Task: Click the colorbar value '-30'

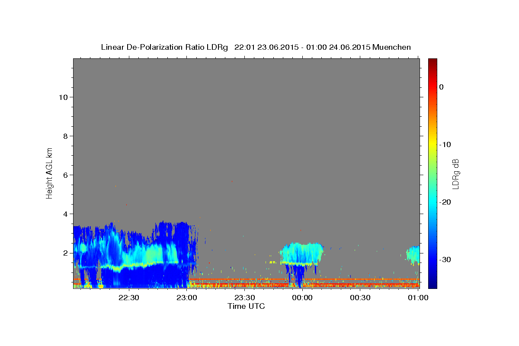Action: [445, 259]
